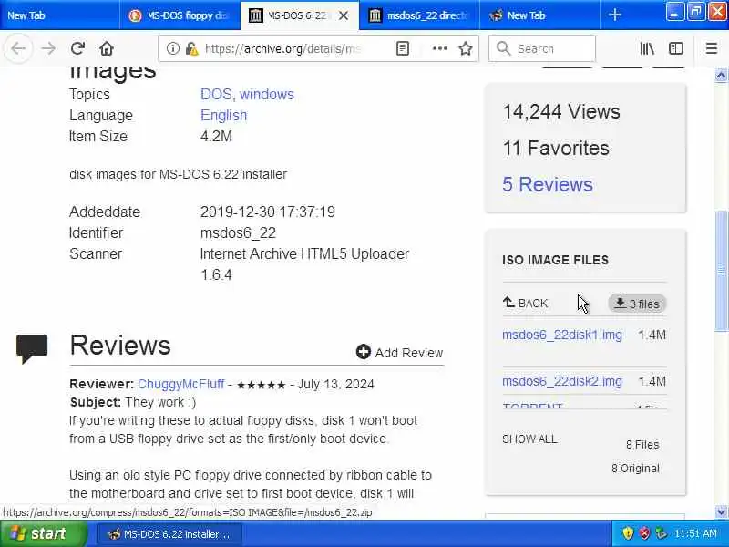Click the BACK up-arrow icon
Image resolution: width=729 pixels, height=547 pixels.
(508, 303)
